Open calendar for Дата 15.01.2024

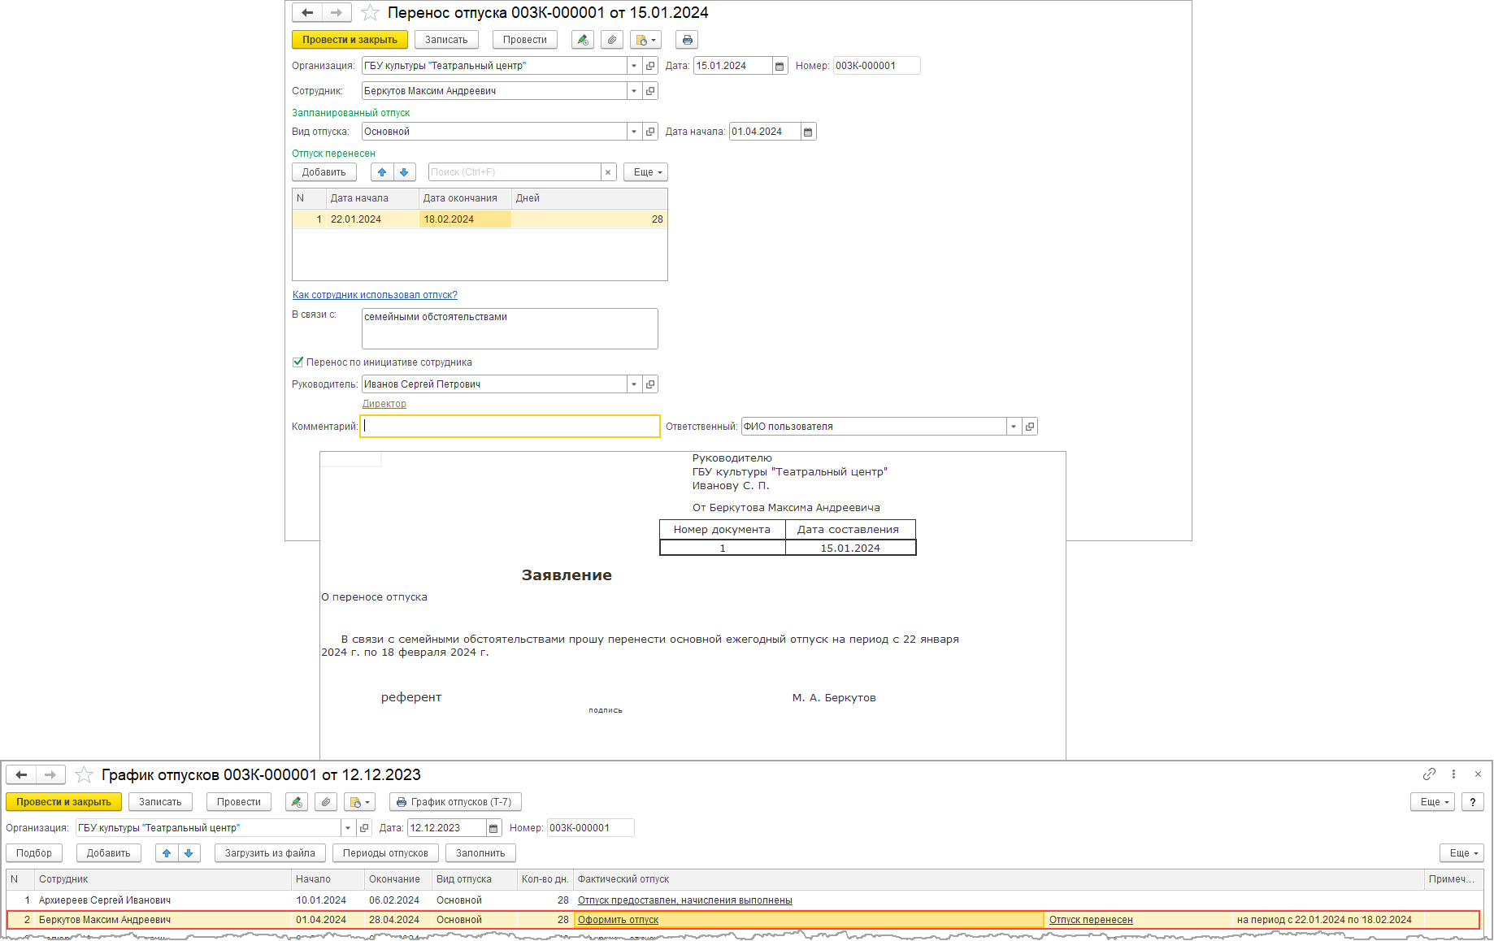(780, 66)
